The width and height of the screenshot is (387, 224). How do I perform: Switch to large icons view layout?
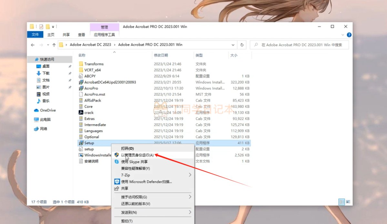point(348,202)
